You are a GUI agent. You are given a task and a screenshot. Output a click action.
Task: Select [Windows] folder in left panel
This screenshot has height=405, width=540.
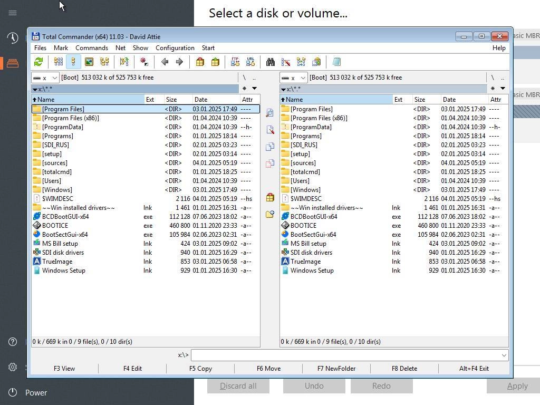[146, 190]
